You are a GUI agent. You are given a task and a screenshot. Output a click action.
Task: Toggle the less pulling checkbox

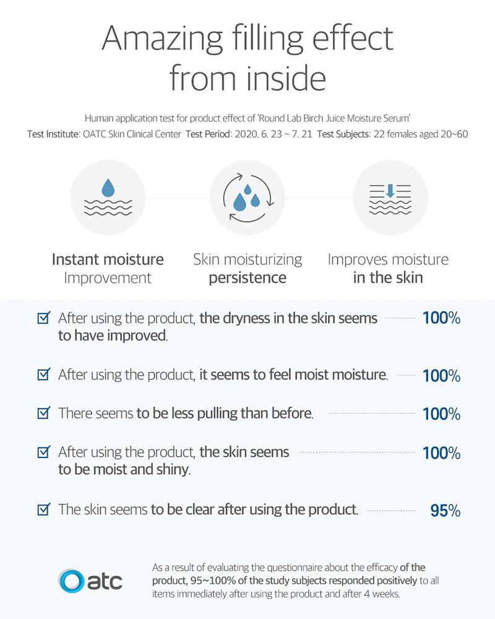pos(44,413)
